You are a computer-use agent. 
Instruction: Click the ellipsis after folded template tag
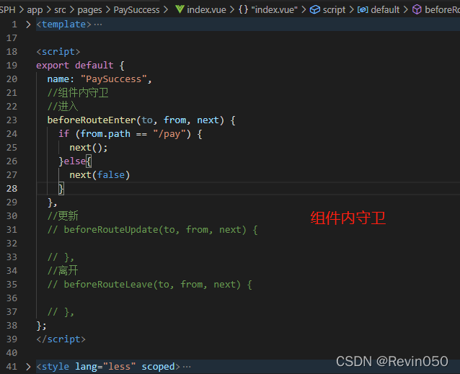pos(98,25)
